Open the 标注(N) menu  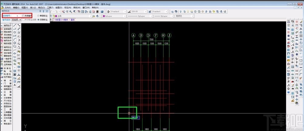coord(68,8)
